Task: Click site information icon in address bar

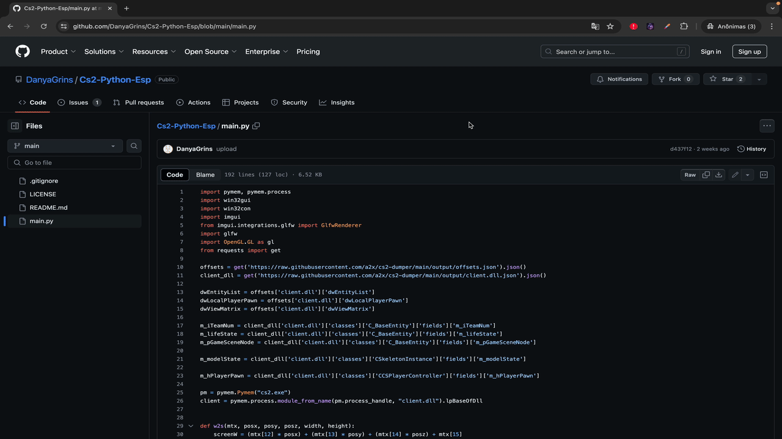Action: pos(64,26)
